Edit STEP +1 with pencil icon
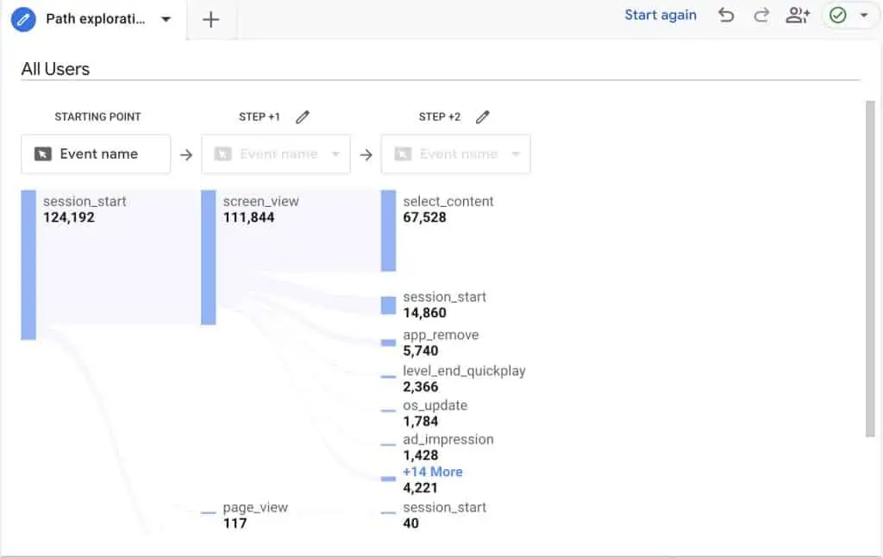Image resolution: width=883 pixels, height=558 pixels. [302, 117]
